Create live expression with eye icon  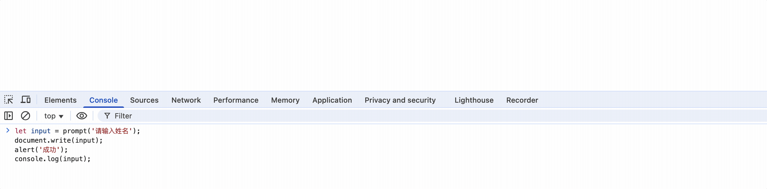[81, 116]
